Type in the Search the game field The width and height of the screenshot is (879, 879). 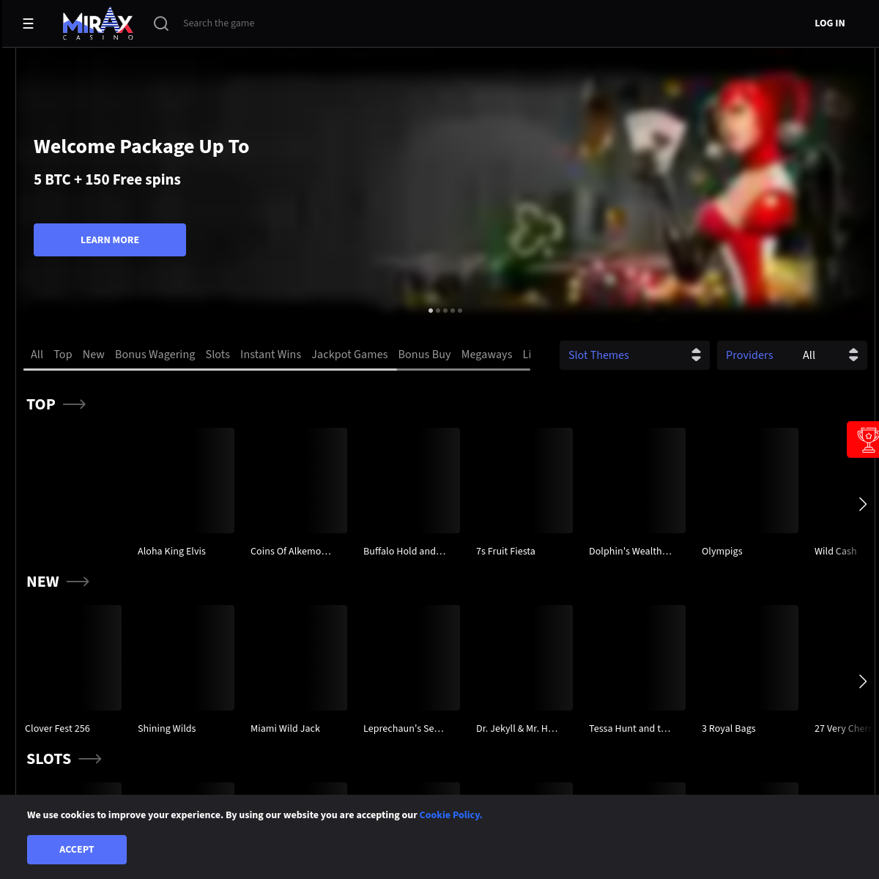coord(293,23)
